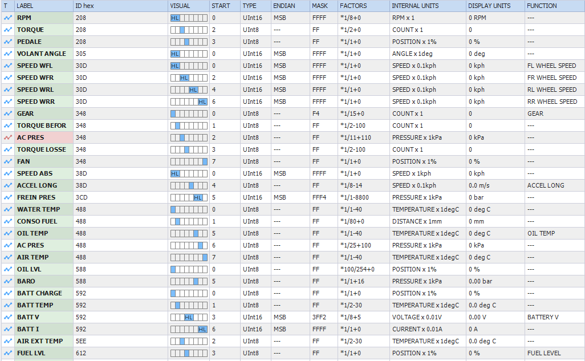Click the graph icon beside ACCEL LONG
The height and width of the screenshot is (361, 585).
8,185
